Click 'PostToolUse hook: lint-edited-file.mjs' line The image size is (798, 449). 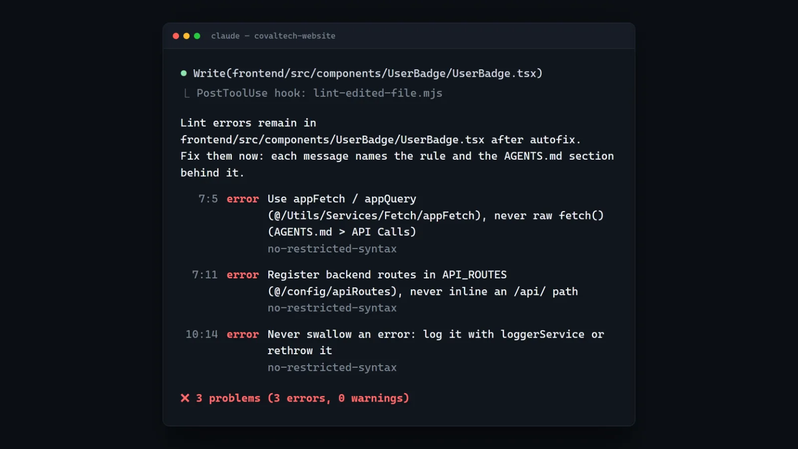[x=319, y=93]
